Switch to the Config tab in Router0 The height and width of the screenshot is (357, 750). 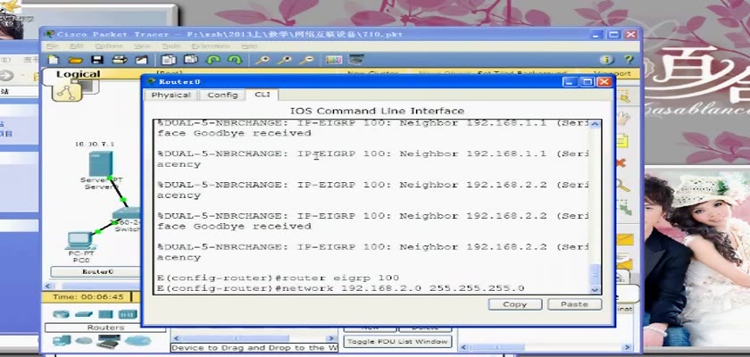[x=222, y=95]
